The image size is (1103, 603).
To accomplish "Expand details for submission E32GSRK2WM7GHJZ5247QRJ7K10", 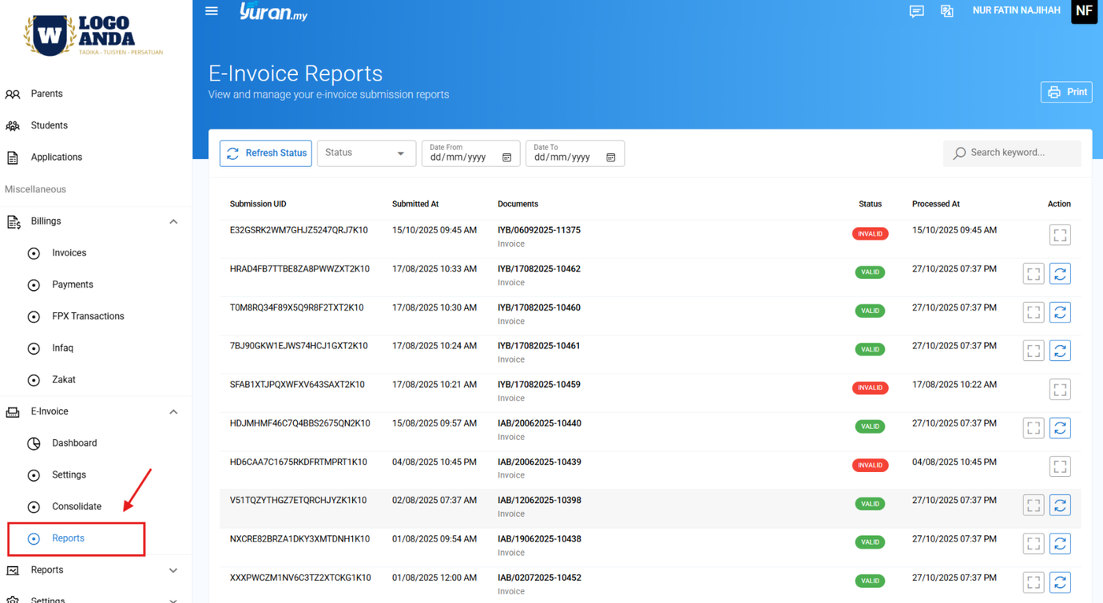I will tap(1060, 235).
